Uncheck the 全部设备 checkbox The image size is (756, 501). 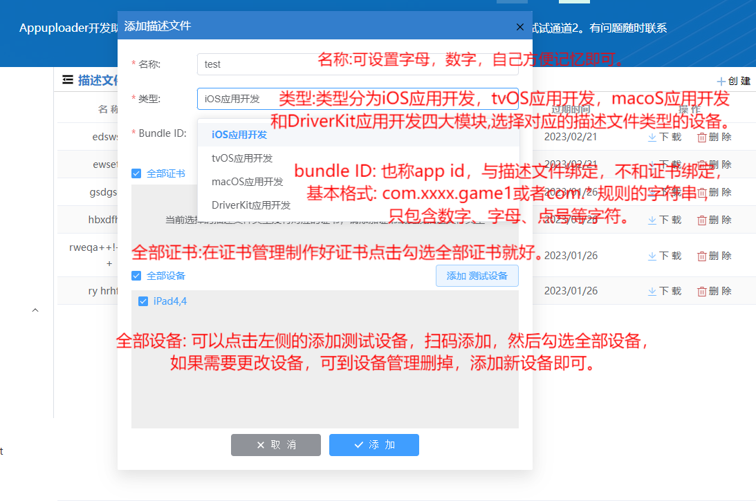pyautogui.click(x=136, y=276)
